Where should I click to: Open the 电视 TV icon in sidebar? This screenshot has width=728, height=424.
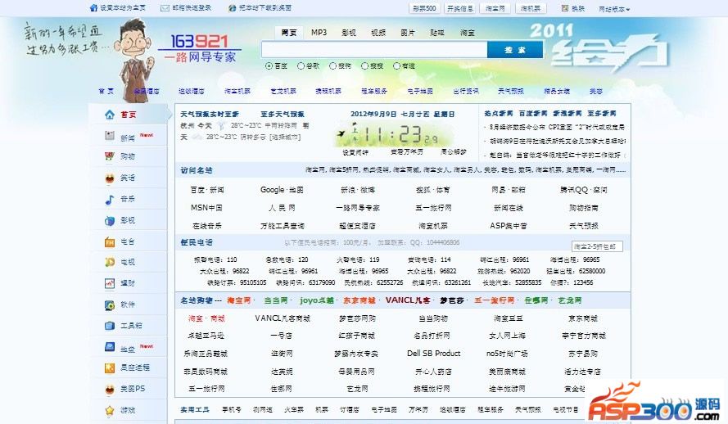click(110, 262)
